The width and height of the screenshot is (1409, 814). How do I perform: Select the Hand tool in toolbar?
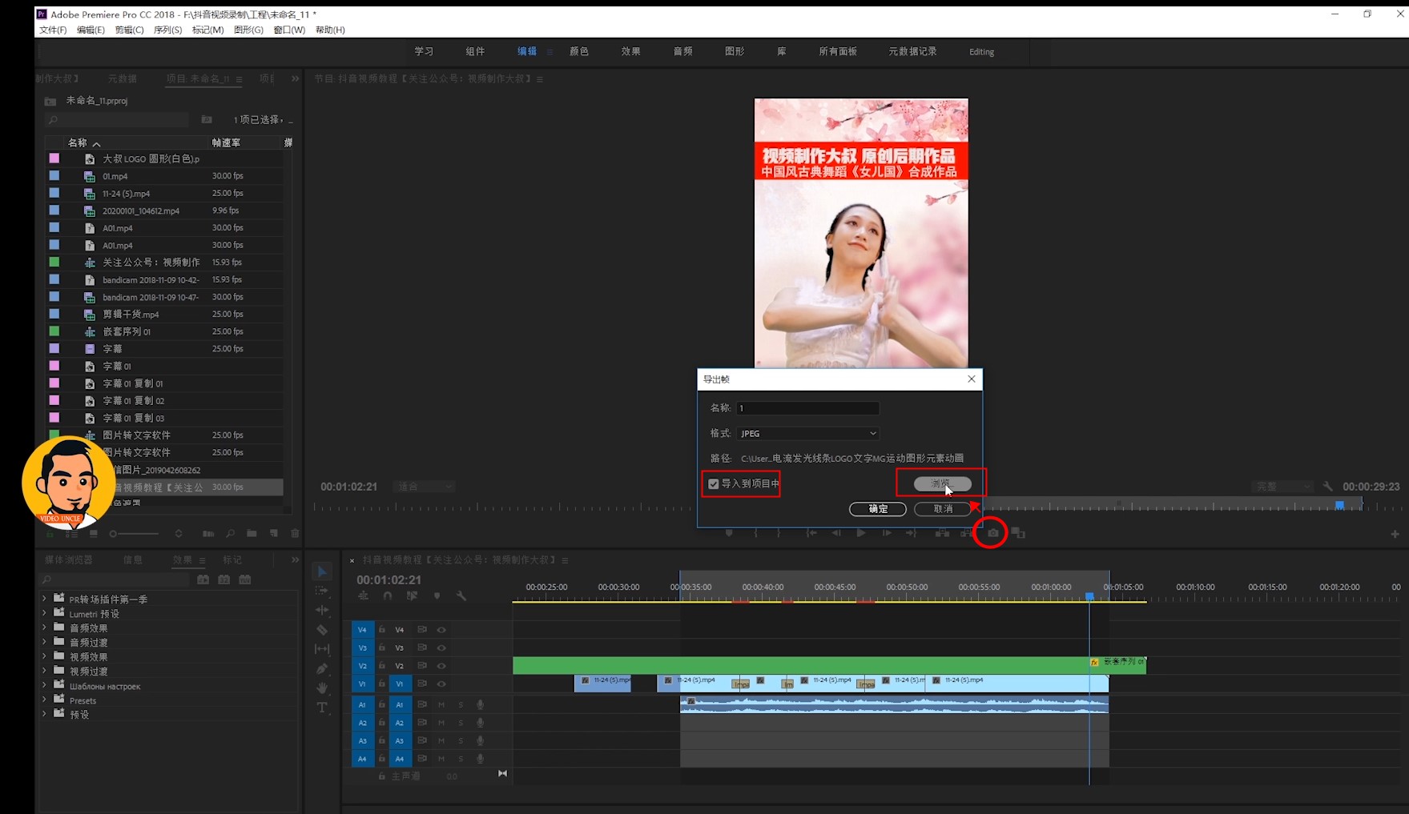(322, 688)
